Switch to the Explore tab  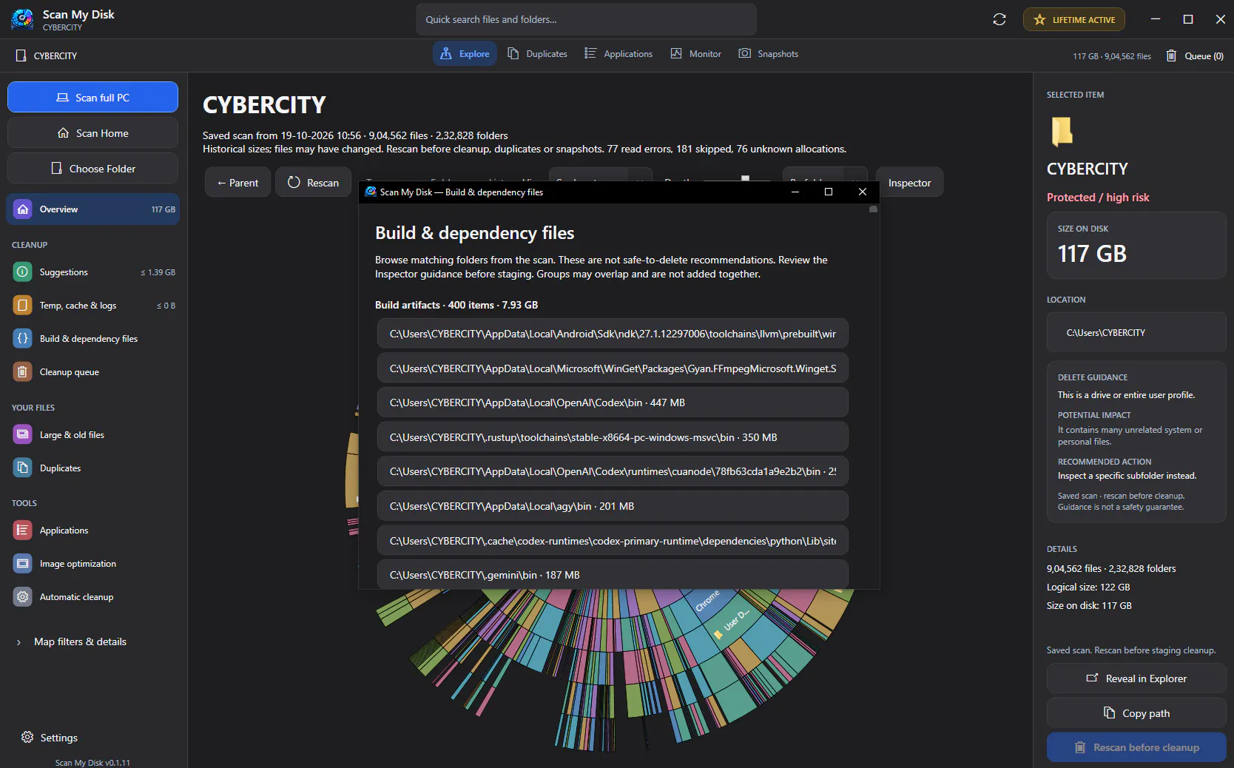coord(465,54)
